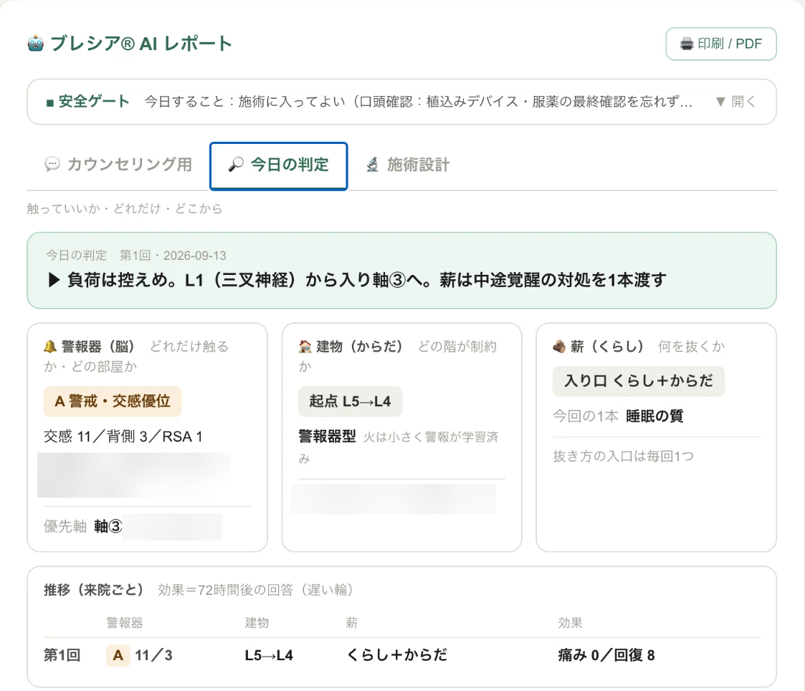Click the 安全ゲート heading label
The height and width of the screenshot is (691, 805).
point(93,101)
